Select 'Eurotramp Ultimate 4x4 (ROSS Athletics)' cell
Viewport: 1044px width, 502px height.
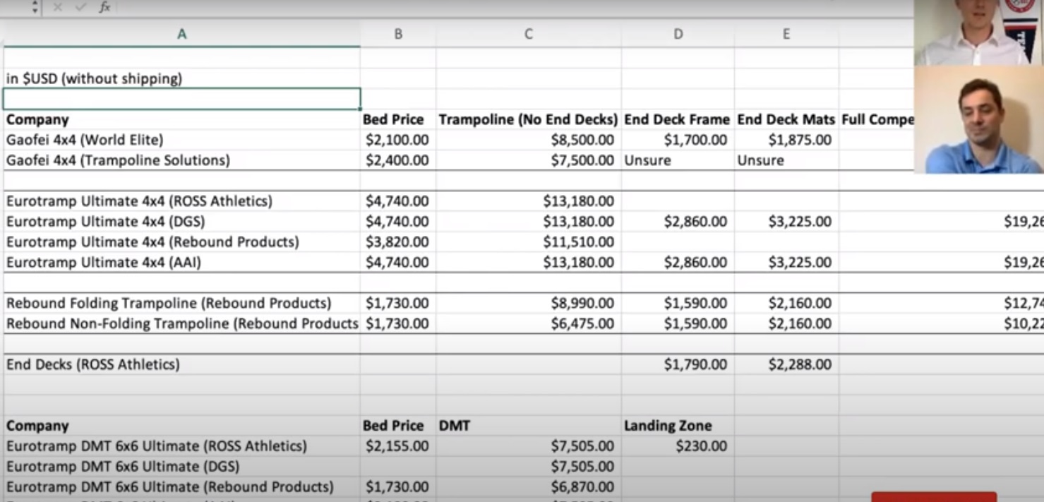pos(181,201)
